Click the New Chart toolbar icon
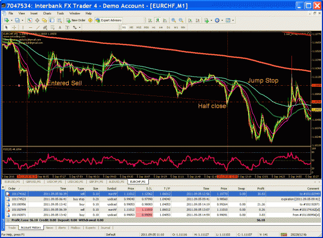Screen dimensions: 323x238 pos(7,20)
